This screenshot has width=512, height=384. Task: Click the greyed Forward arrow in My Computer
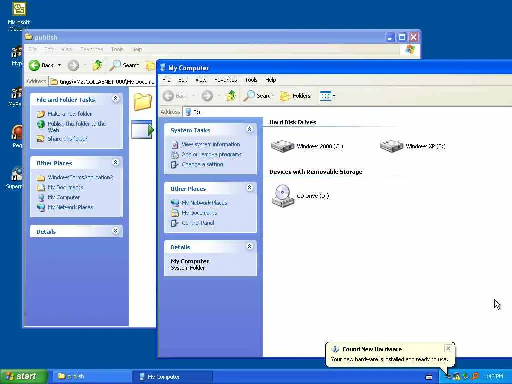point(207,96)
